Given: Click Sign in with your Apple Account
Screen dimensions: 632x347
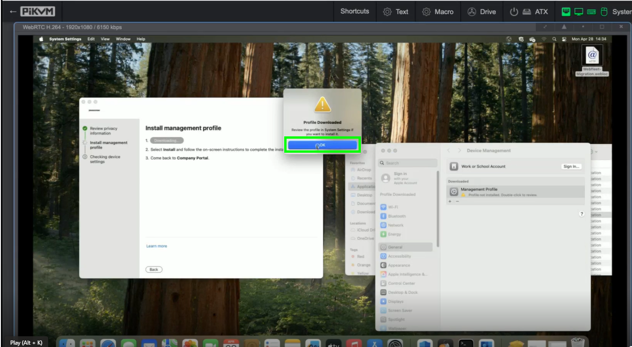Looking at the screenshot, I should click(400, 178).
